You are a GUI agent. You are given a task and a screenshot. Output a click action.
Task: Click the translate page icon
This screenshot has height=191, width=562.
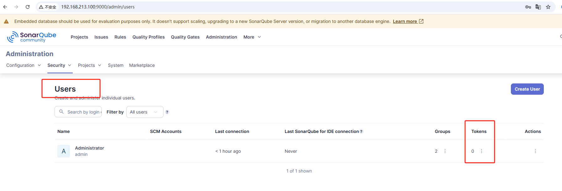[538, 7]
